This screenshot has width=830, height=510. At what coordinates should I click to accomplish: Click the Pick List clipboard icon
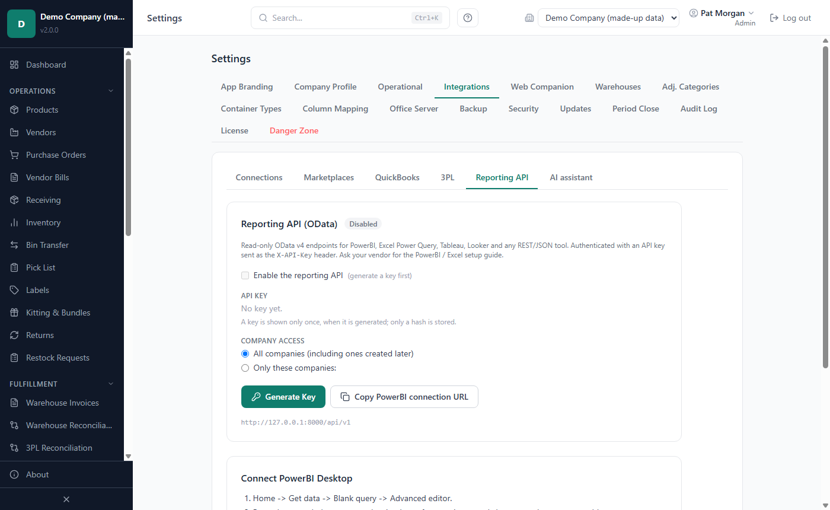(14, 267)
